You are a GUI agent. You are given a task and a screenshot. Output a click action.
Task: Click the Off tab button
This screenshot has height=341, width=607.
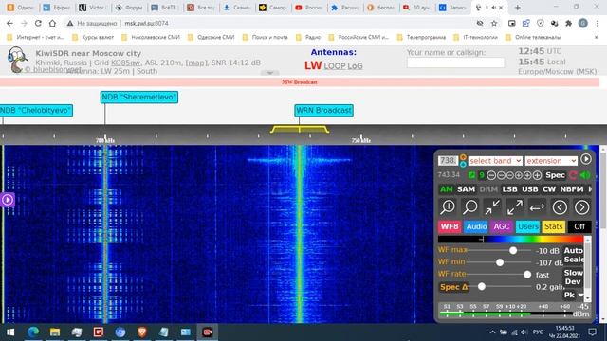[x=579, y=226]
